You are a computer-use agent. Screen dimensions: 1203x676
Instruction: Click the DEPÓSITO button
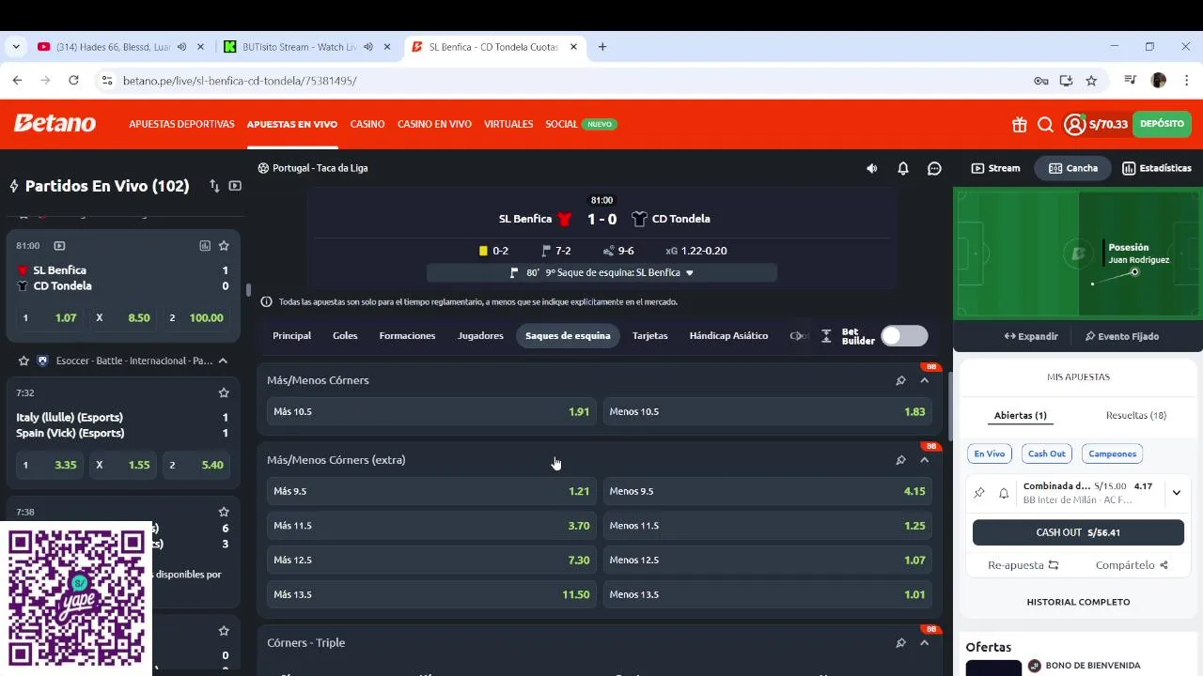click(x=1162, y=124)
